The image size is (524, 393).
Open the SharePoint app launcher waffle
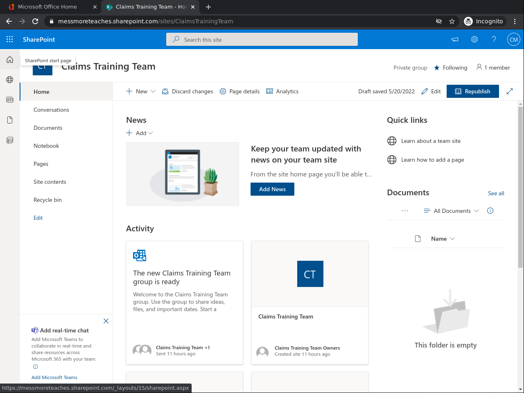tap(10, 39)
